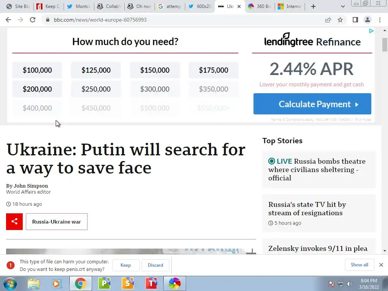Click the Calculate Payment button
Viewport: 388px width, 291px height.
tap(312, 104)
